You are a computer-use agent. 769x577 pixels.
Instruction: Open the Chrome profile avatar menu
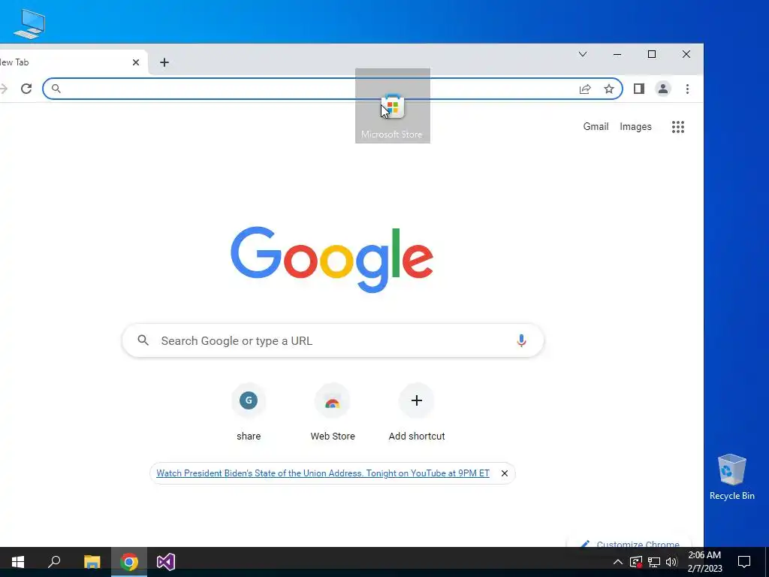pyautogui.click(x=662, y=89)
